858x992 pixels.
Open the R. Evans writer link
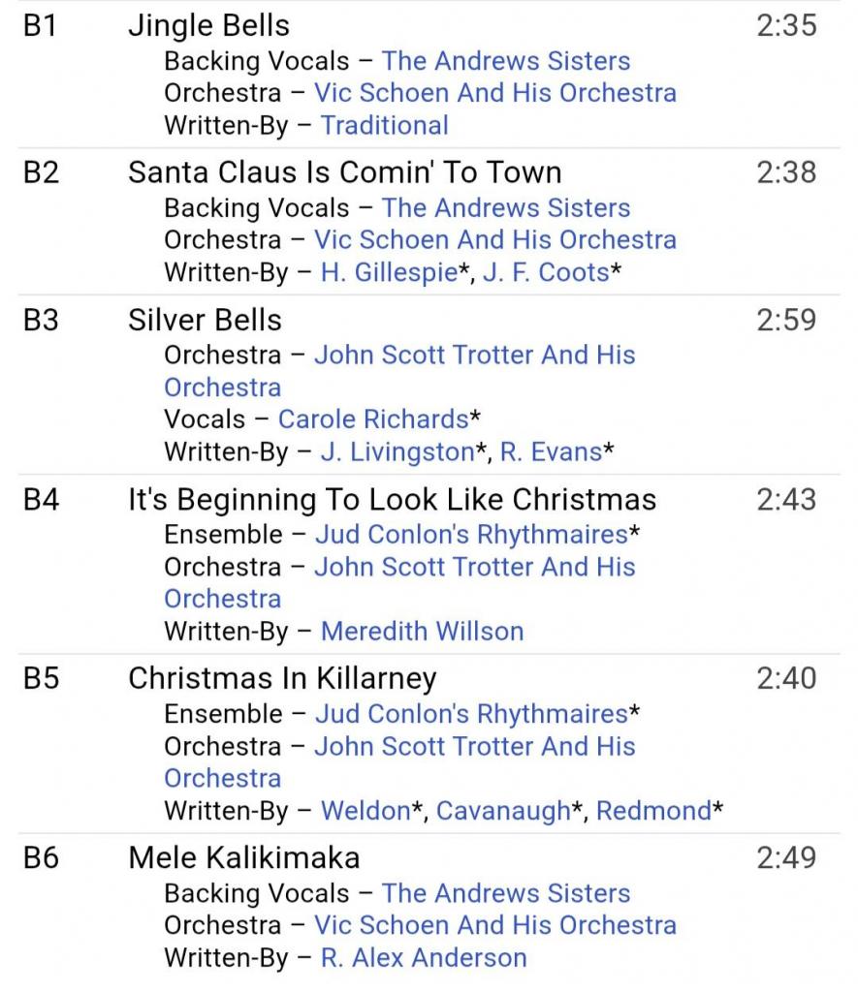pyautogui.click(x=551, y=451)
